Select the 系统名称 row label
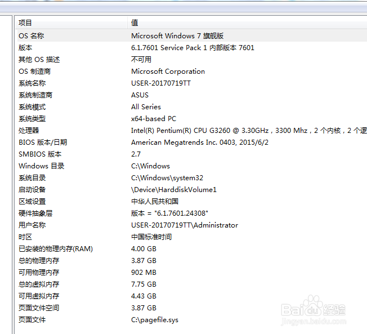Screen dimensions: 367x334 point(32,83)
